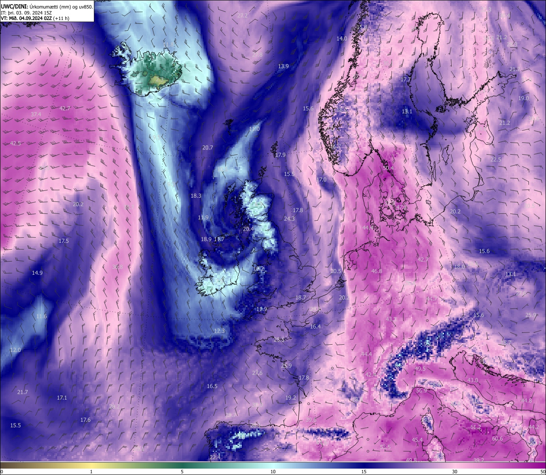Click the 20.7 value label

coord(207,147)
